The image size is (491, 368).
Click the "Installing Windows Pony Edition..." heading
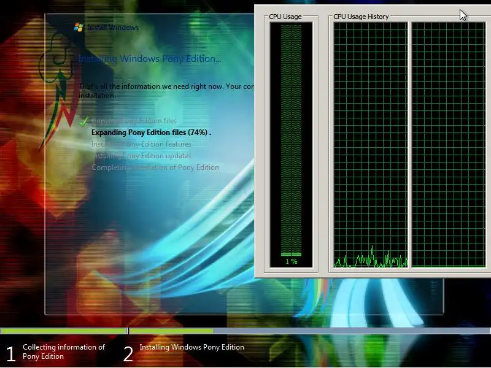pyautogui.click(x=150, y=59)
